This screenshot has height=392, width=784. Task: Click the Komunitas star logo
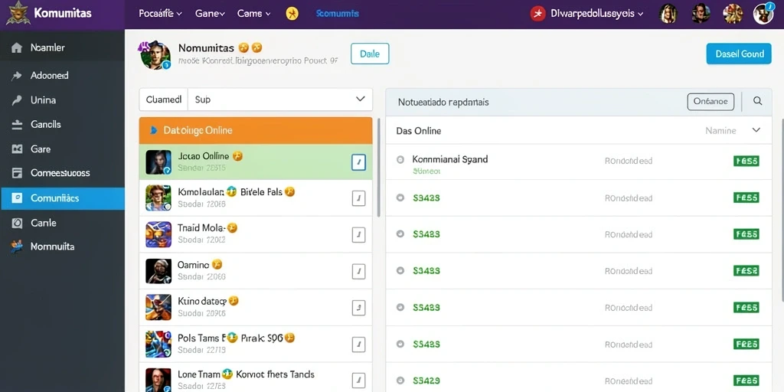pyautogui.click(x=18, y=14)
